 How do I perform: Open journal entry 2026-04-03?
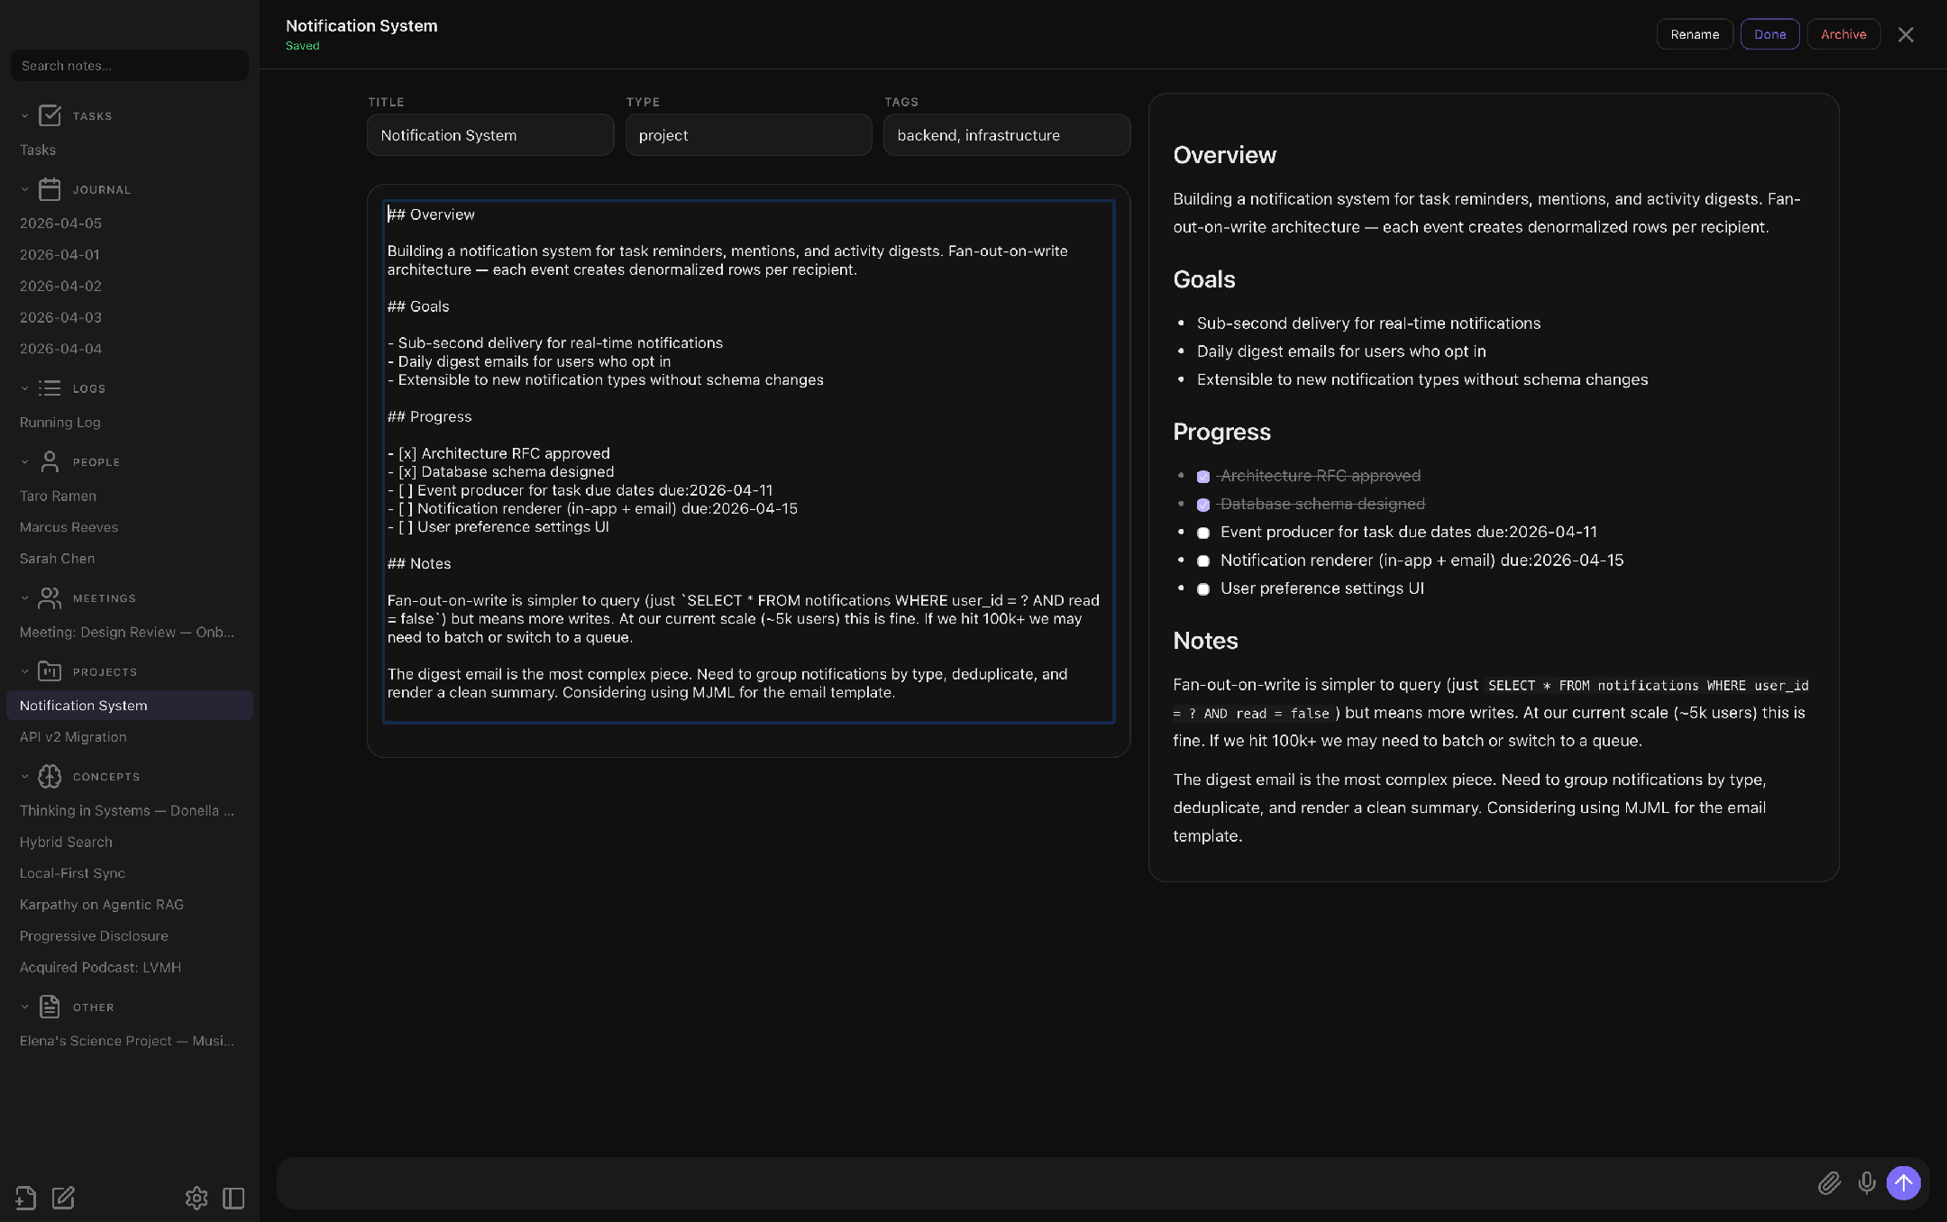pyautogui.click(x=130, y=317)
